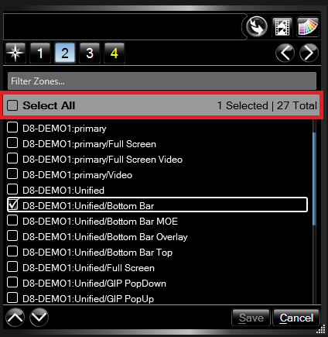328x337 pixels.
Task: Tick D8-DEMO1:primary/Full Screen Video checkbox
Action: (12, 158)
